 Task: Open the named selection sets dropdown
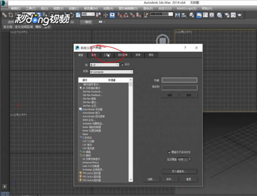coord(161,14)
